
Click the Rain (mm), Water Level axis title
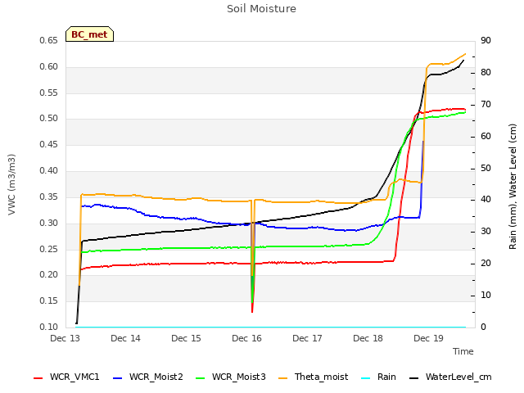coord(513,187)
